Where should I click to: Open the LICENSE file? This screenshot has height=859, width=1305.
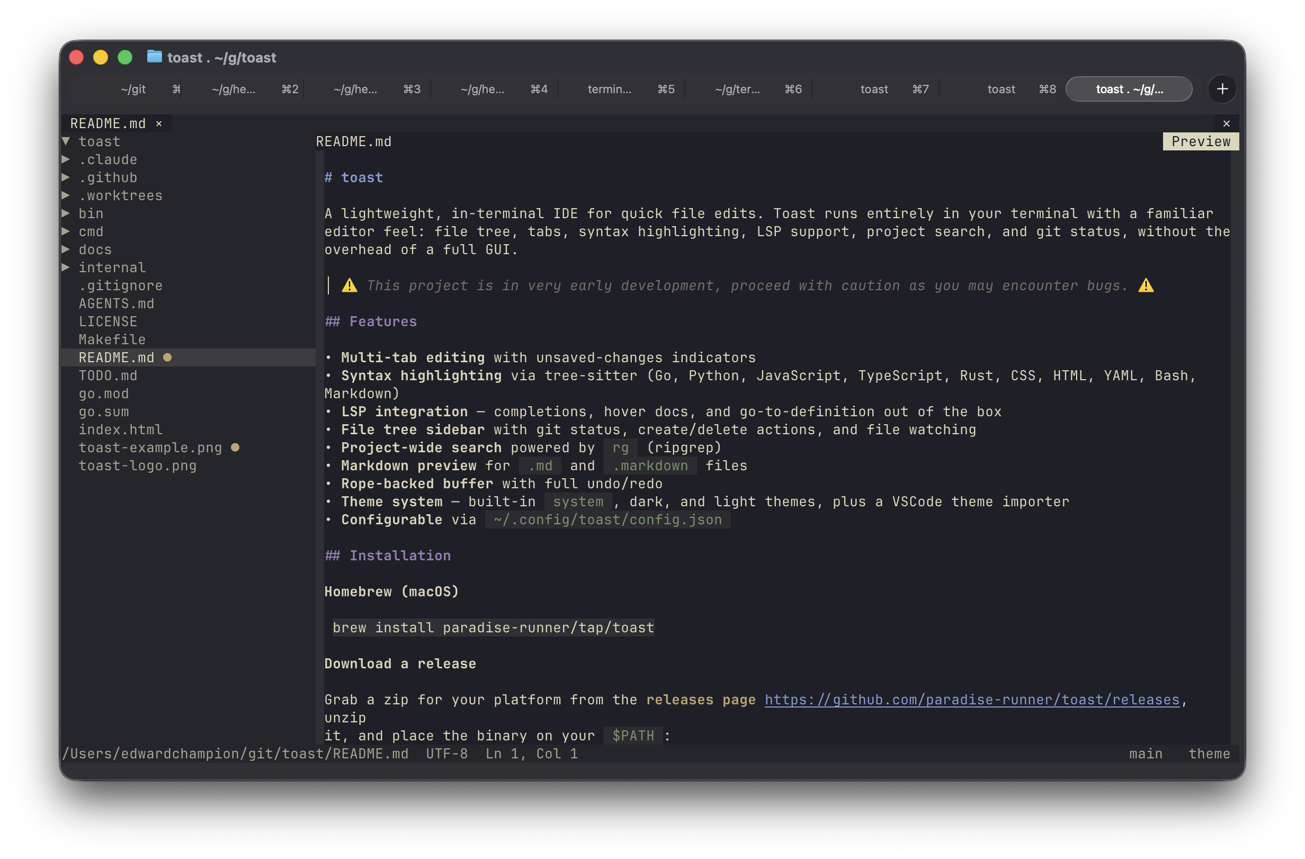108,322
